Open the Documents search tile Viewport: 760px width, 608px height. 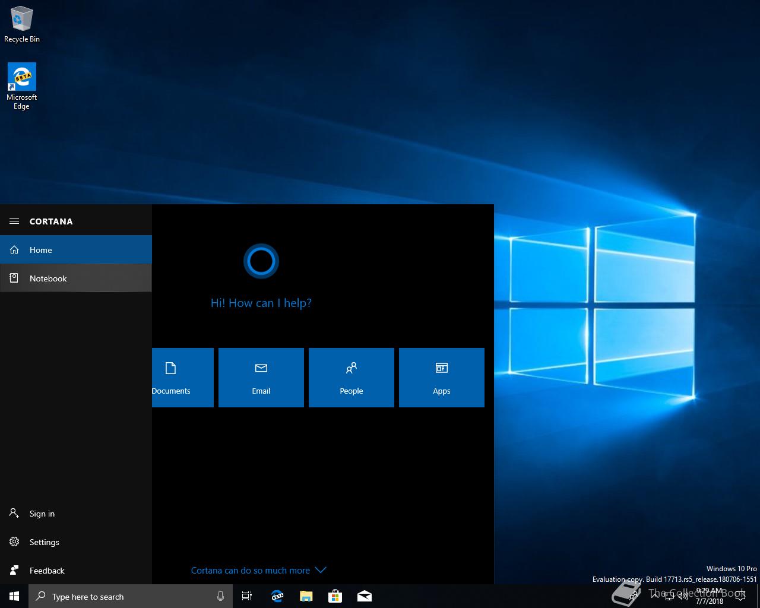tap(183, 378)
